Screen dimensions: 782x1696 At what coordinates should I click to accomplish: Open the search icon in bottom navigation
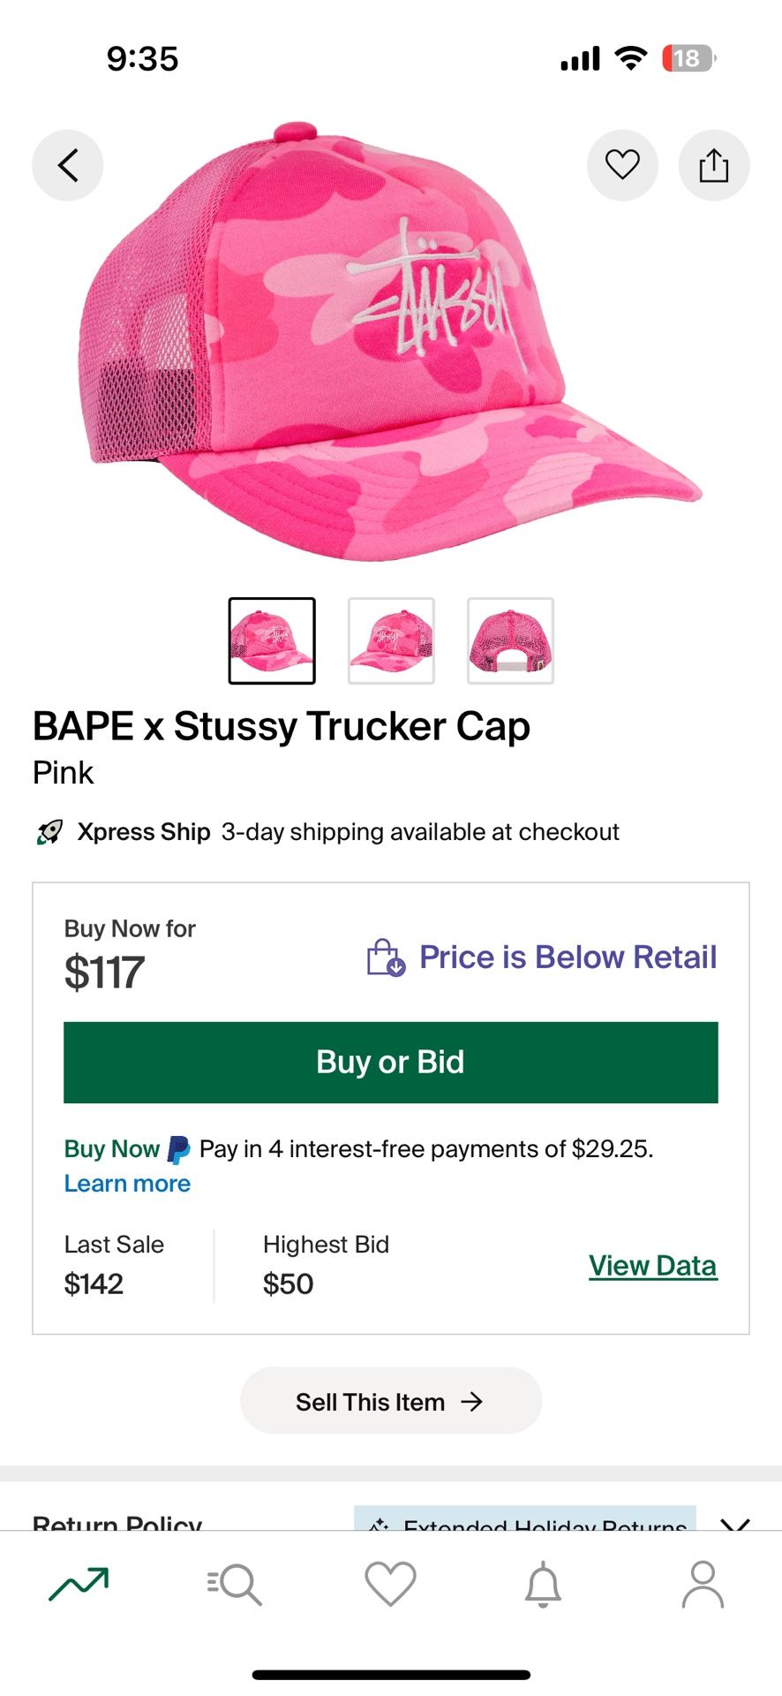pos(234,1584)
